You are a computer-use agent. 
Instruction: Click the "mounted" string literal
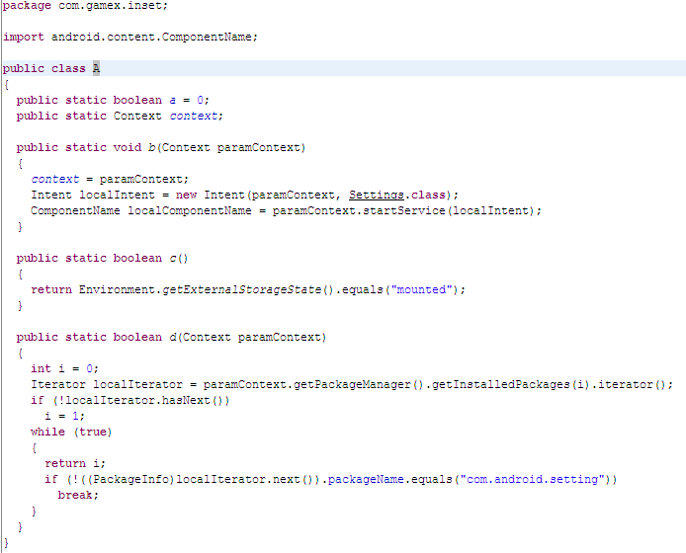pyautogui.click(x=421, y=290)
